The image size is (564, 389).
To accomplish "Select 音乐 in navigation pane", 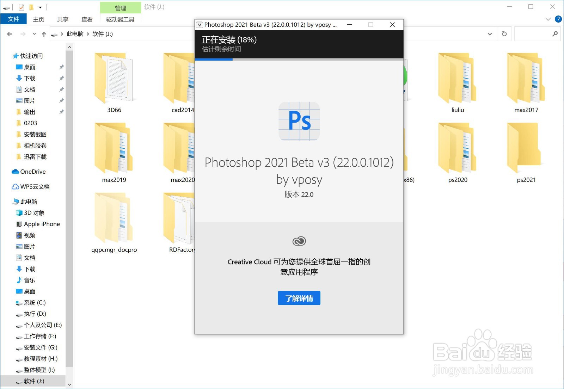I will tap(29, 280).
